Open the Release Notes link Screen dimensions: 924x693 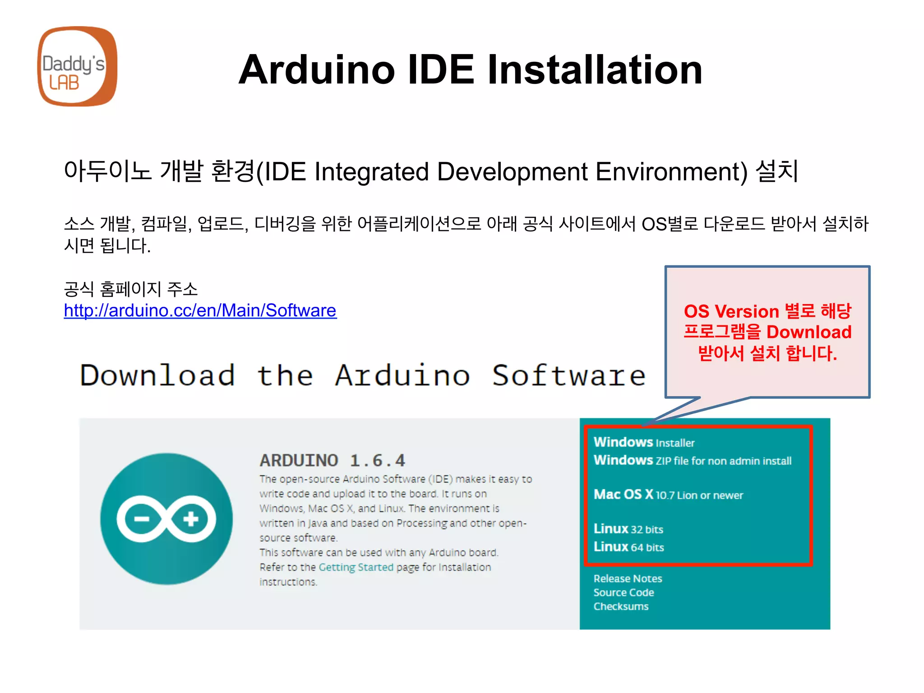coord(628,578)
